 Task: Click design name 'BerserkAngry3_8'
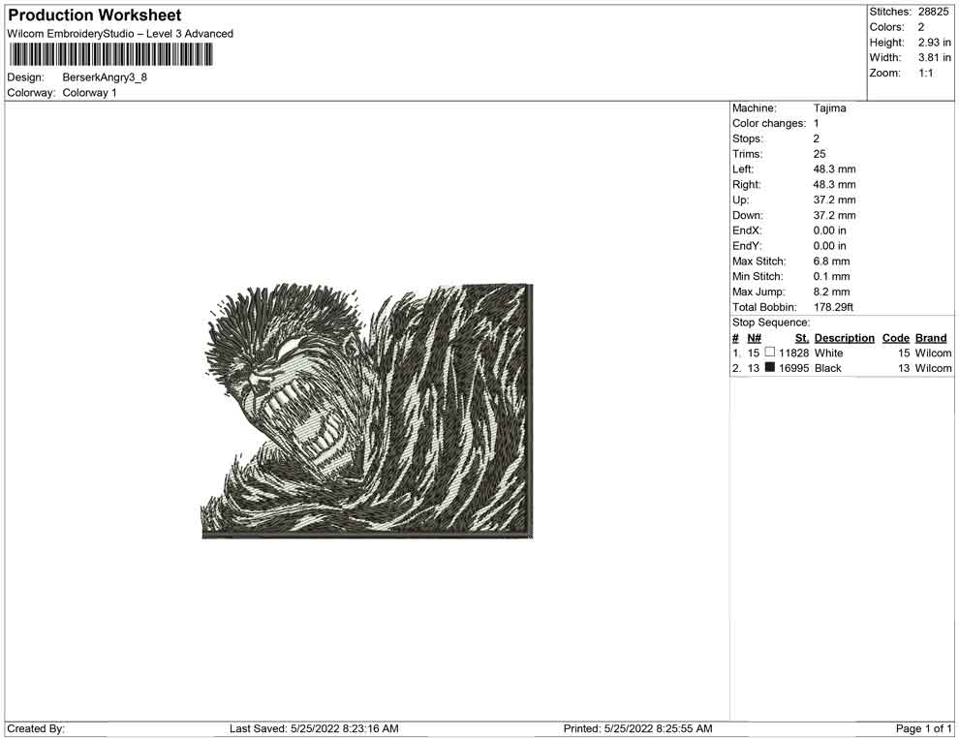pos(105,77)
